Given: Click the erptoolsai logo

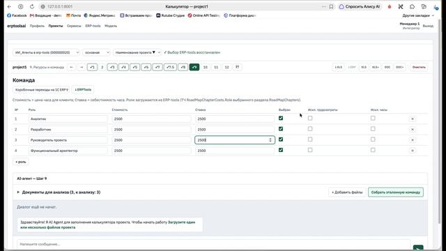Looking at the screenshot, I should click(16, 26).
